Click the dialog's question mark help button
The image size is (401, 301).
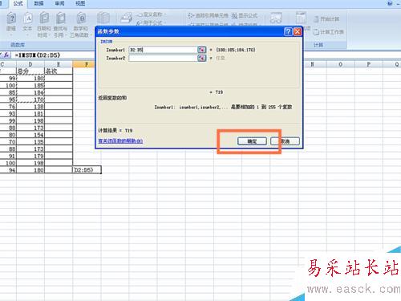pos(288,31)
